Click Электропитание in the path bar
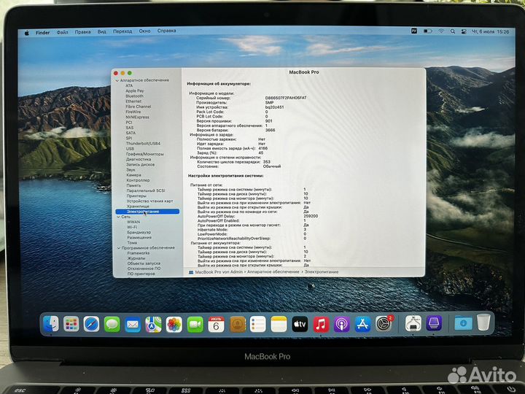The image size is (525, 394). point(322,271)
